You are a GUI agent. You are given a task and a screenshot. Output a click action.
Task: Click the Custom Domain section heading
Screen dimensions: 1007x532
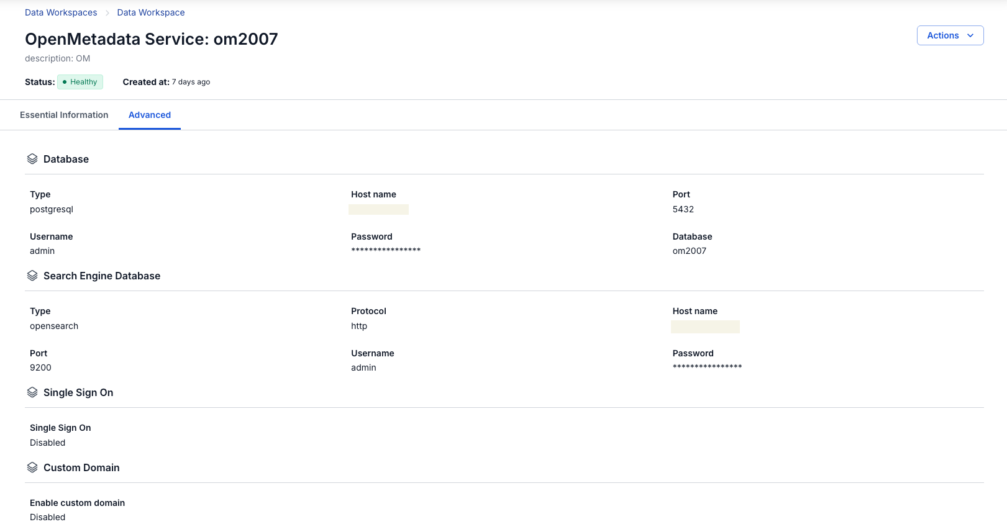point(81,467)
